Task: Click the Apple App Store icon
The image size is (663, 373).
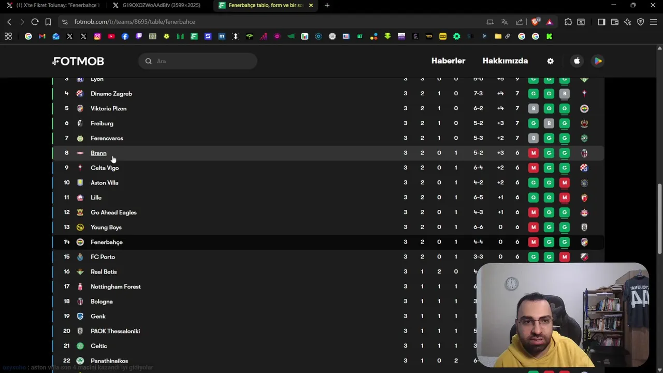Action: pyautogui.click(x=577, y=61)
